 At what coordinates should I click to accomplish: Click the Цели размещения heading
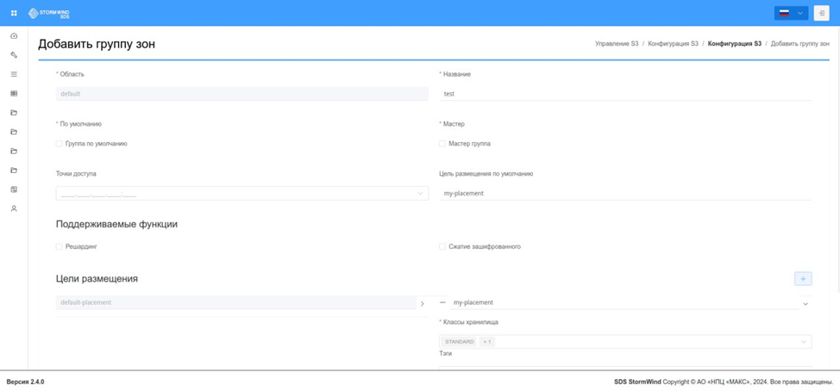(x=97, y=279)
